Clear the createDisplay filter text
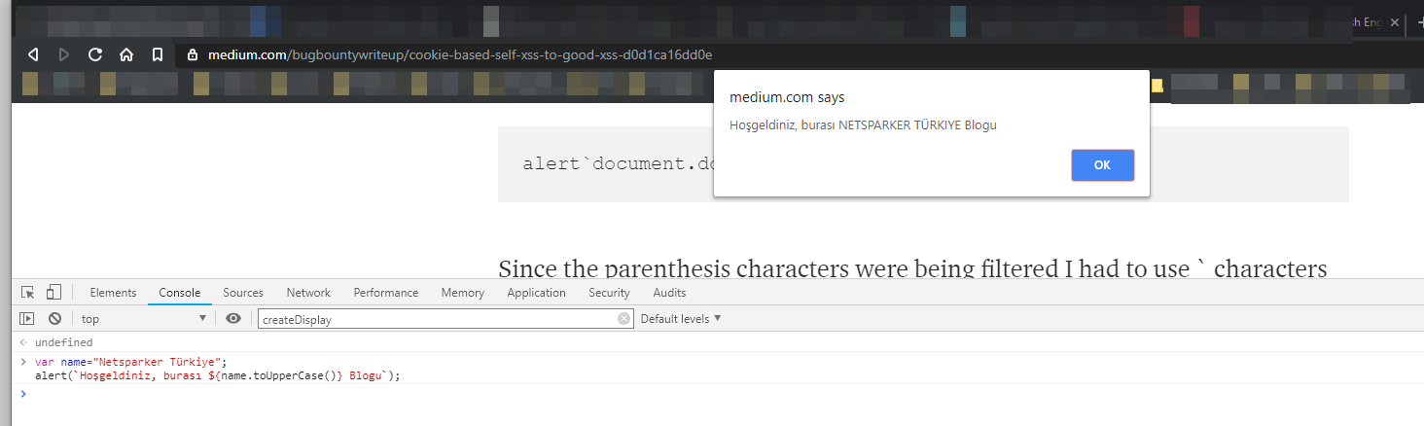This screenshot has width=1424, height=426. (623, 319)
